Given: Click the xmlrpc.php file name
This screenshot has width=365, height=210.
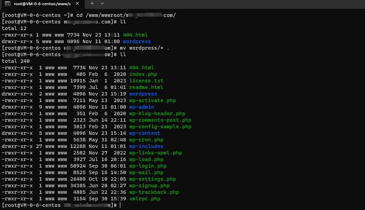Looking at the screenshot, I should click(x=144, y=199).
